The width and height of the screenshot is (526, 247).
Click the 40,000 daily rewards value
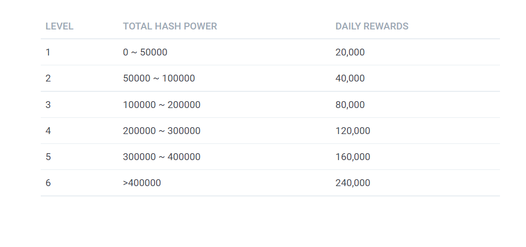[x=350, y=79]
